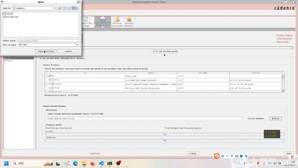Open the Server Downtime link
298x168 pixels.
284,38
